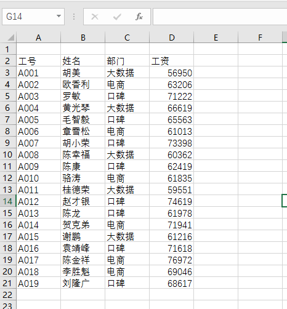The width and height of the screenshot is (287, 309).
Task: Click cell containing 赵才银
Action: (x=83, y=201)
